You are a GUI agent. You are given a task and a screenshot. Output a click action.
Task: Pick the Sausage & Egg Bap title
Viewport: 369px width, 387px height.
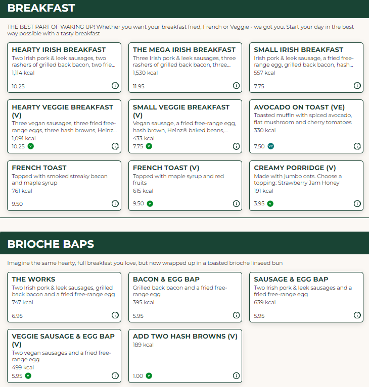[x=291, y=280]
